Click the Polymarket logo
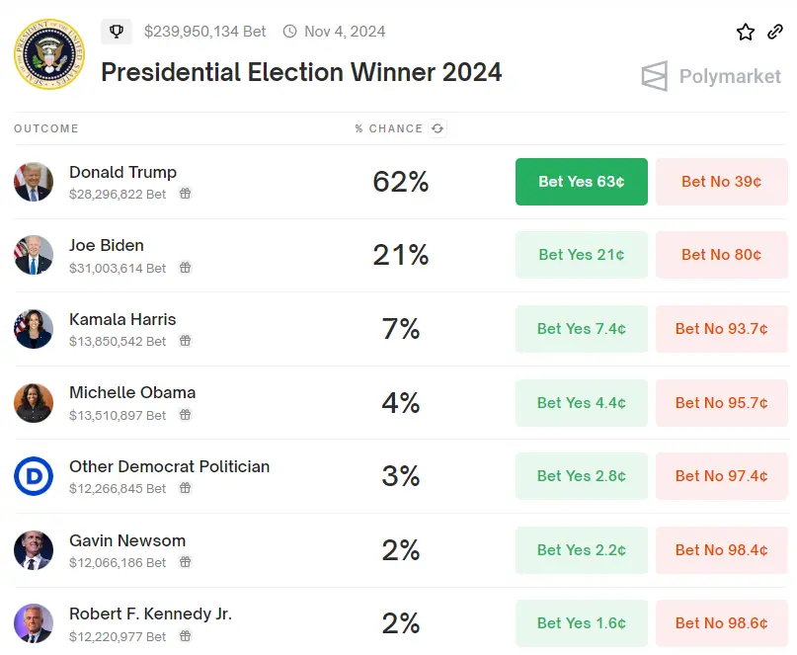797x655 pixels. click(x=711, y=76)
